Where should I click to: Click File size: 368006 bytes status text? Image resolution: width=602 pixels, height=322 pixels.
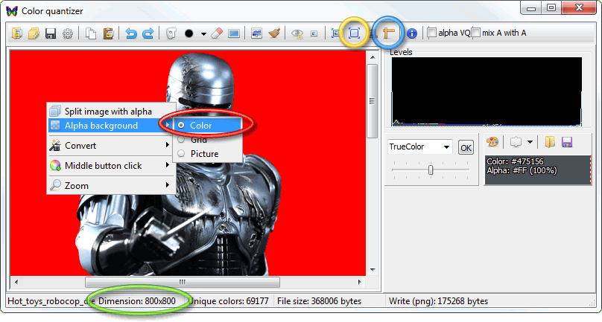(x=319, y=301)
